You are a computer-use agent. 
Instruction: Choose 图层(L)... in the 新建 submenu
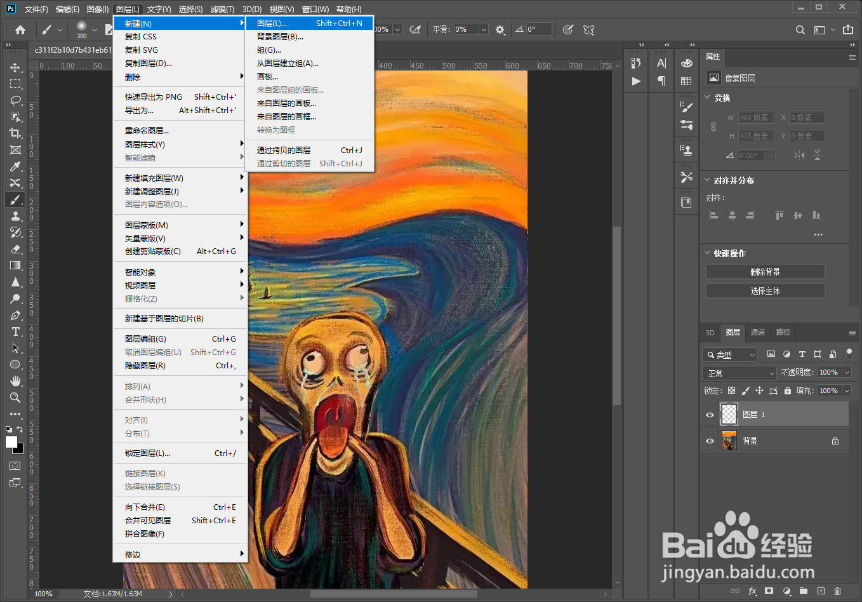(x=310, y=23)
